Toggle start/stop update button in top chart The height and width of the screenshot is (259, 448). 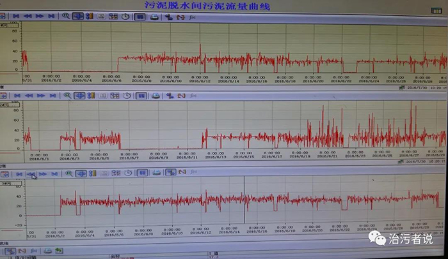click(140, 16)
